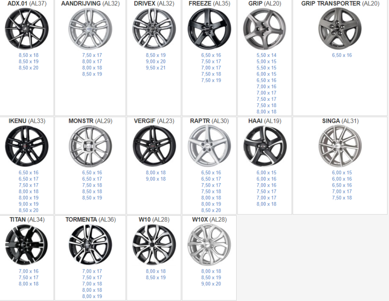Select VERGIF size 8,00 x 18

(156, 172)
